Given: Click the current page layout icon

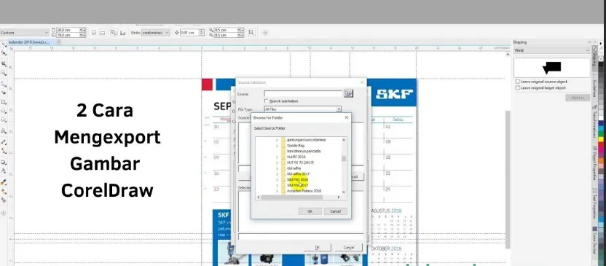Looking at the screenshot, I should pos(122,33).
